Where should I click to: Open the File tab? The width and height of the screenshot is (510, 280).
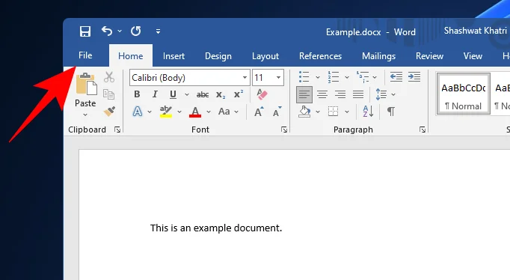pos(85,55)
